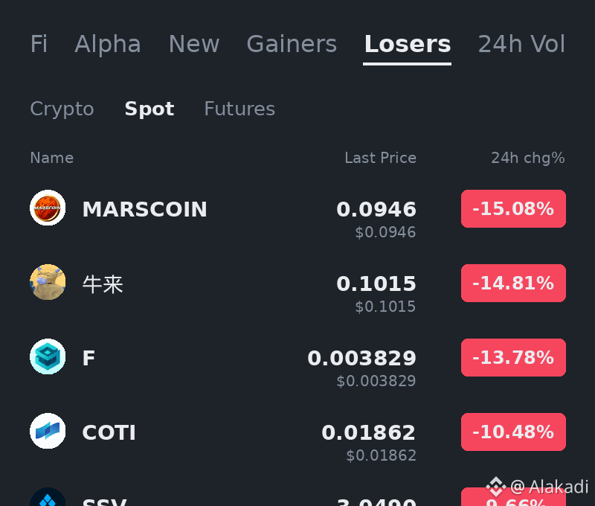Open the F pair price 0.003829

(x=361, y=358)
